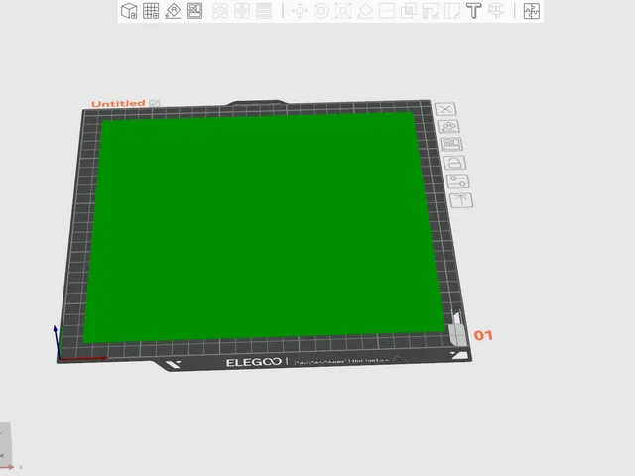
Task: Click the 01 plate number label
Action: tap(483, 335)
